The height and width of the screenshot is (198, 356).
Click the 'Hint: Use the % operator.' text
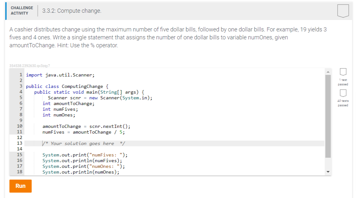tap(88, 45)
